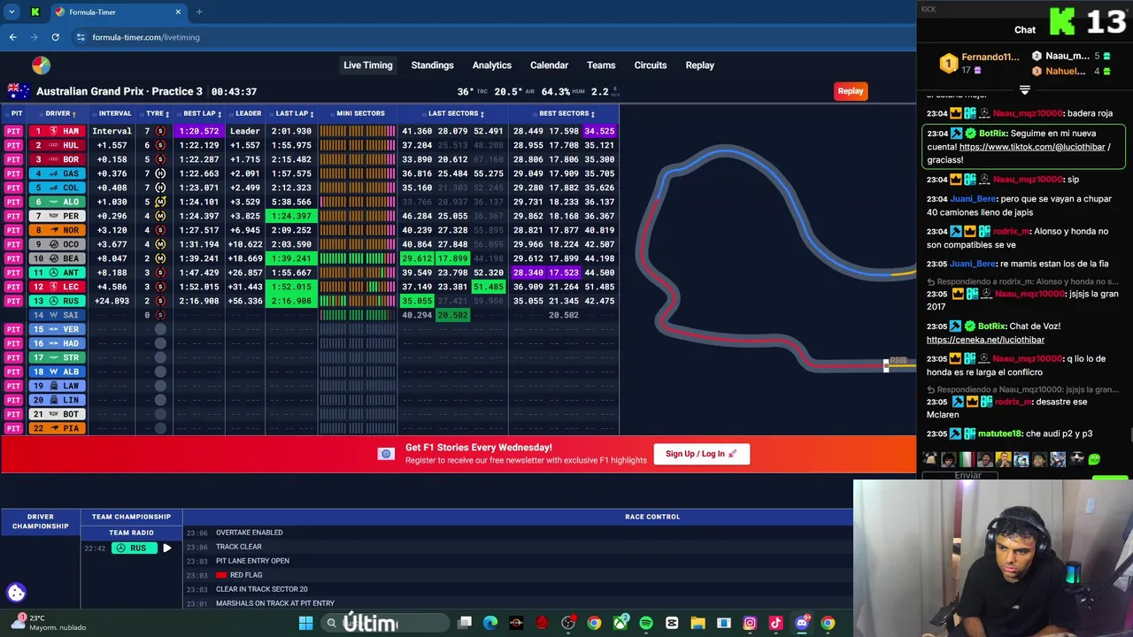Open the tiktok.com/@luciothibar chat link
The height and width of the screenshot is (637, 1133).
coord(1032,147)
